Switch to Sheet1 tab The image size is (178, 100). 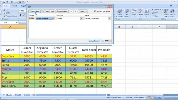(x=9, y=95)
